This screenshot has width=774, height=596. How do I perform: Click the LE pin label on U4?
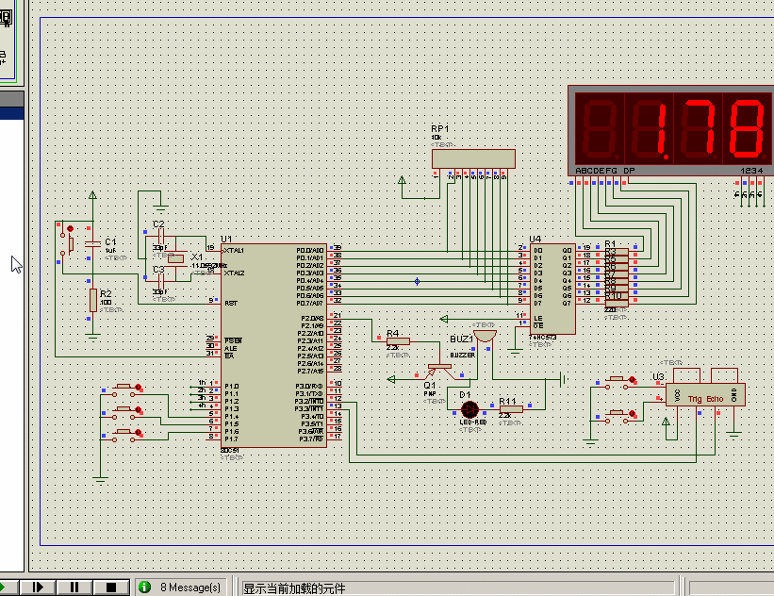point(538,319)
